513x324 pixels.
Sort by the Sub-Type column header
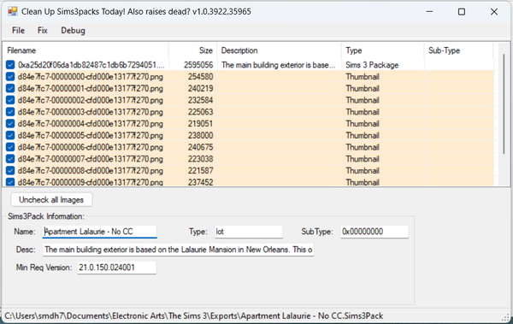pyautogui.click(x=458, y=50)
